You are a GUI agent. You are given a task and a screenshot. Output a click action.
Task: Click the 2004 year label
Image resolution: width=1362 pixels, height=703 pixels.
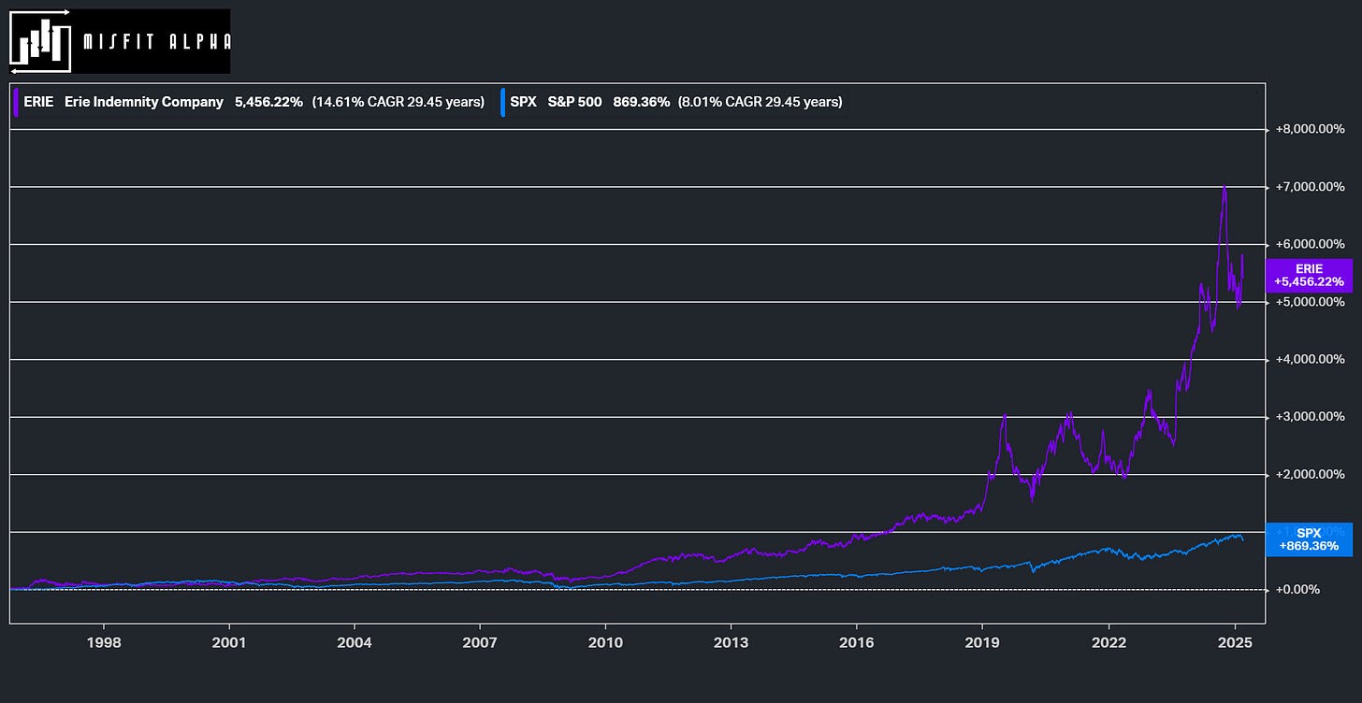pyautogui.click(x=355, y=643)
